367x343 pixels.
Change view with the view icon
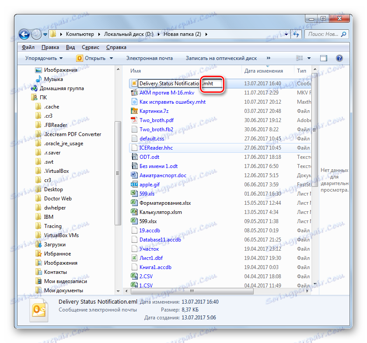point(299,58)
